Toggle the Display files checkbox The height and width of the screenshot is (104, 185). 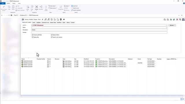point(32,37)
